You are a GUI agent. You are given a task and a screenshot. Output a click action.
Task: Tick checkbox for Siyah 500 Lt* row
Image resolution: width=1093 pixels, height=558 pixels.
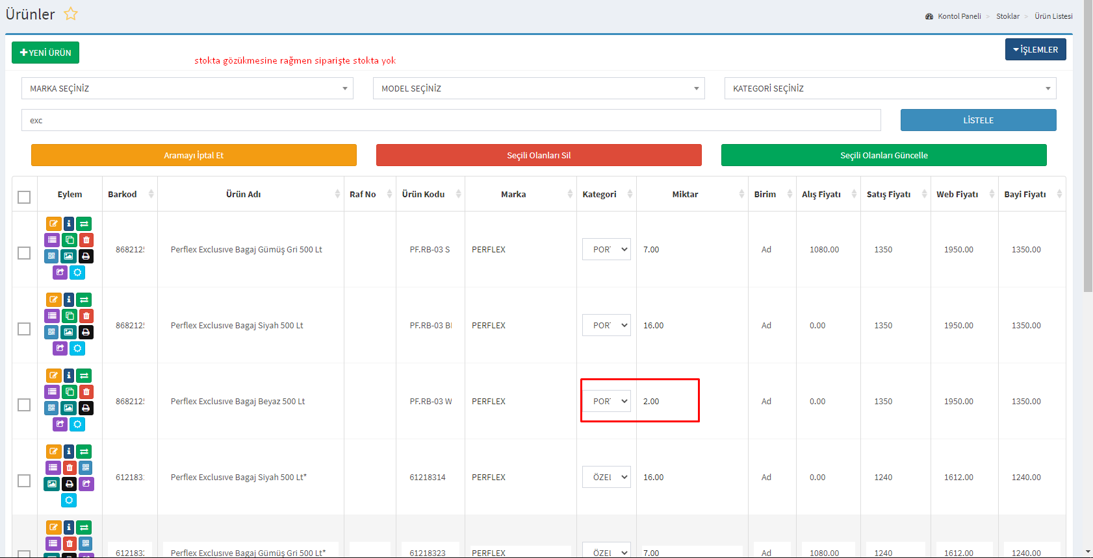coord(24,481)
